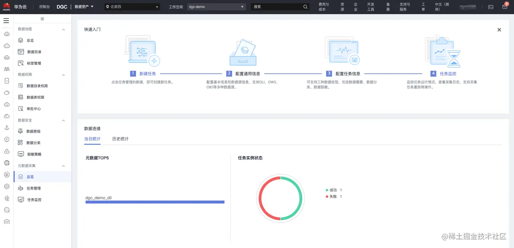
Task: Click the search magnifier icon in header
Action: (x=305, y=7)
